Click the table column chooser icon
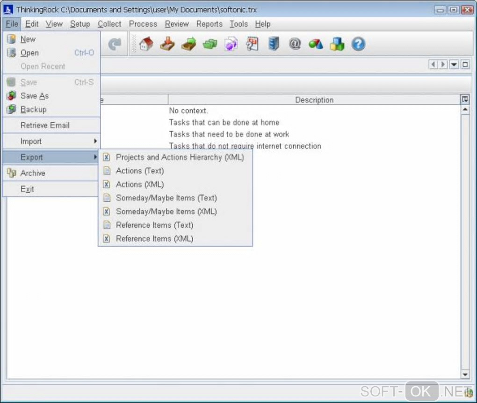477x403 pixels. click(x=465, y=99)
